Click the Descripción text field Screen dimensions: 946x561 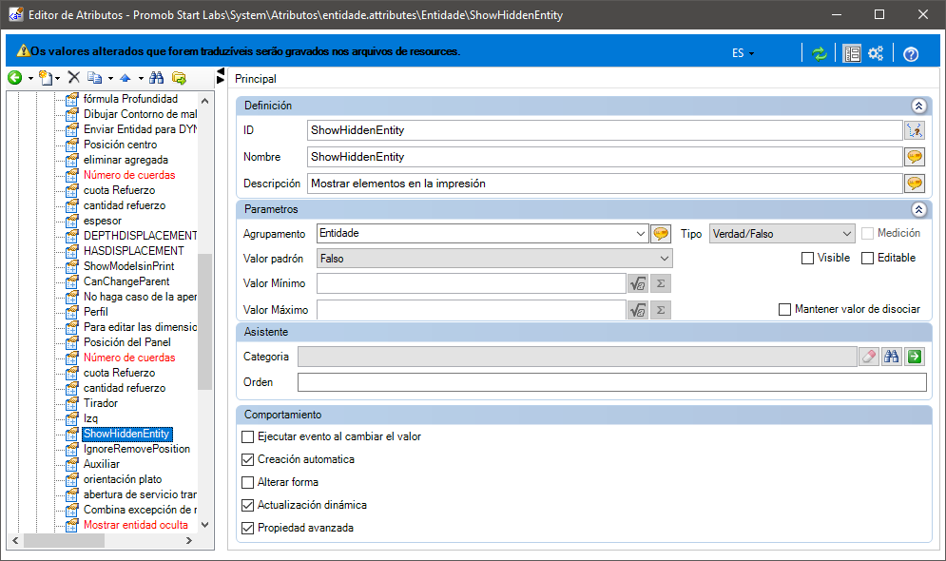605,184
